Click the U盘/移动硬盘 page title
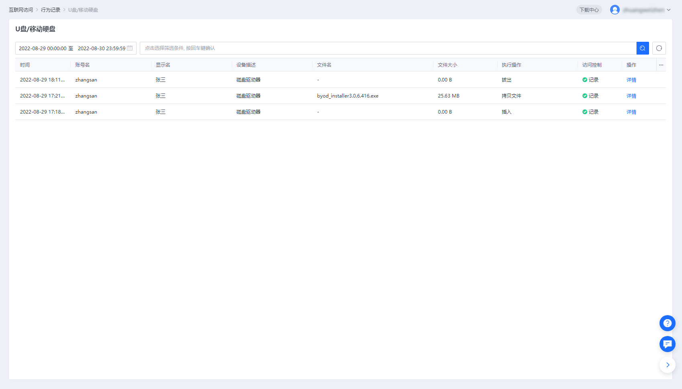682x389 pixels. [35, 29]
